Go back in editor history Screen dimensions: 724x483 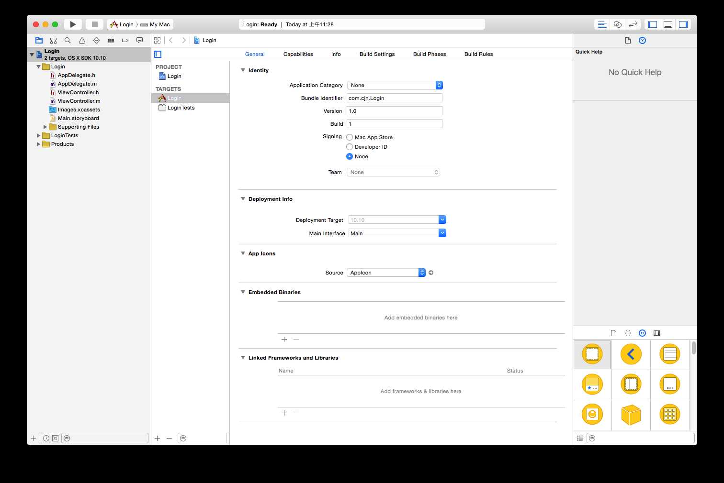click(171, 41)
